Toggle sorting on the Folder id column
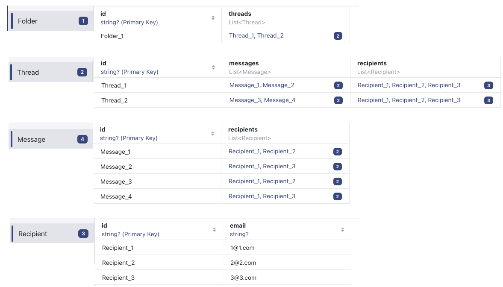Screen dimensions: 503x287 coord(212,18)
